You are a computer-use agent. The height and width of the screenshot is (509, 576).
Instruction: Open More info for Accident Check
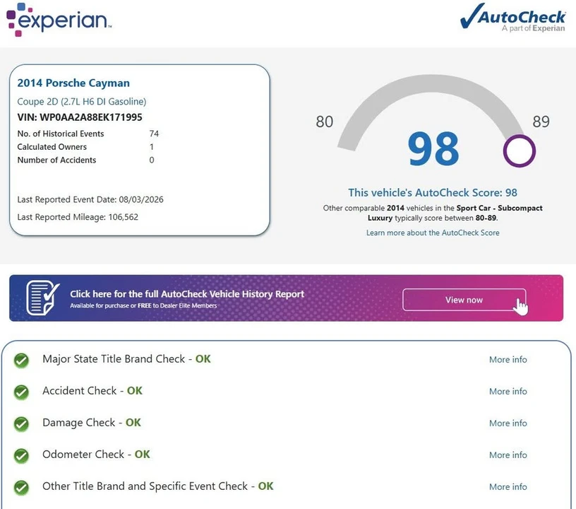[508, 392]
